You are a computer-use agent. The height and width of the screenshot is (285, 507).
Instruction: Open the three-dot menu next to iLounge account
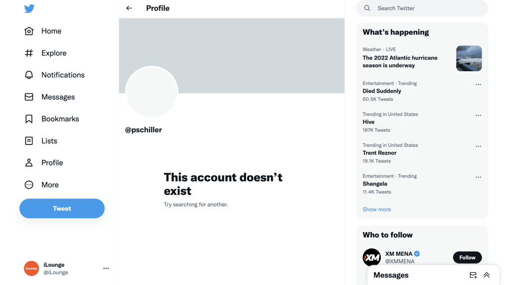(x=106, y=268)
